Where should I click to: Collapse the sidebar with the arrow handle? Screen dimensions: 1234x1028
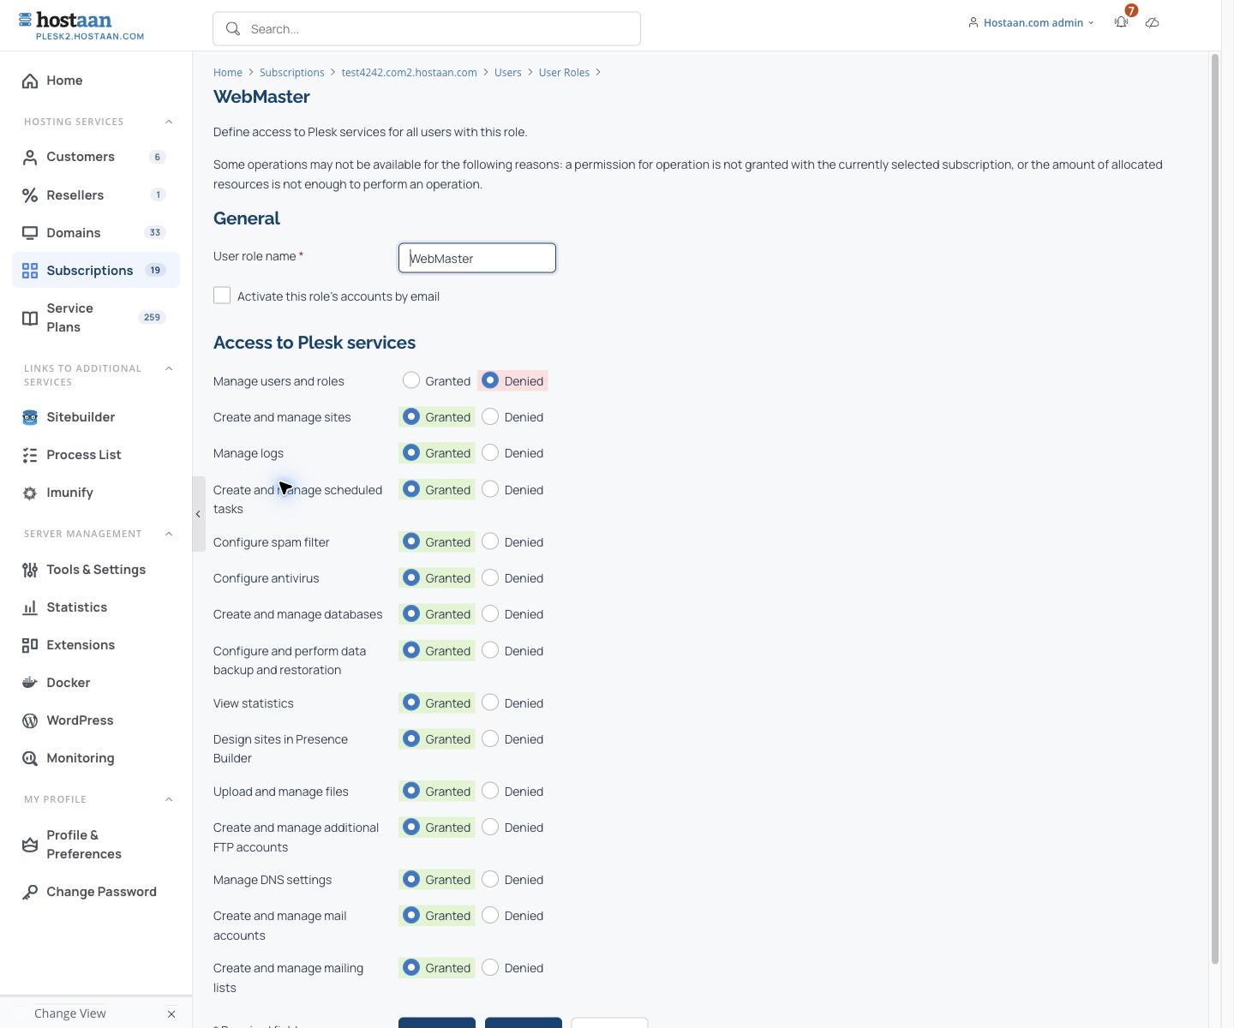pos(198,514)
